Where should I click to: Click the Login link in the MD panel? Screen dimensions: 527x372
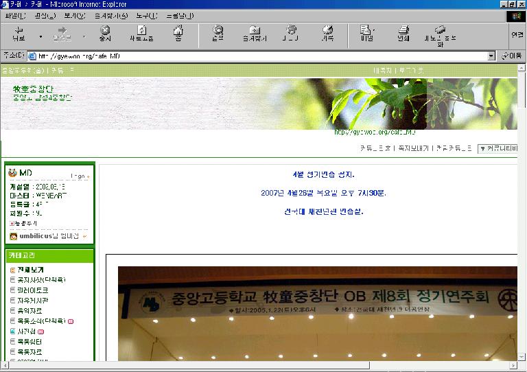tap(79, 176)
